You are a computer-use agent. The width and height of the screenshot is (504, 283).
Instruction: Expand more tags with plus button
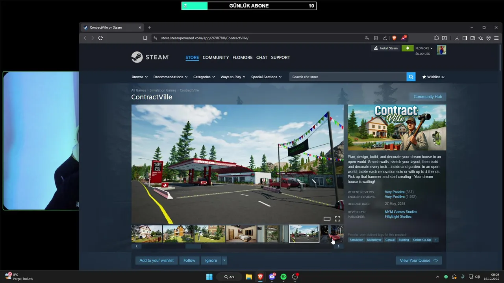click(x=435, y=240)
